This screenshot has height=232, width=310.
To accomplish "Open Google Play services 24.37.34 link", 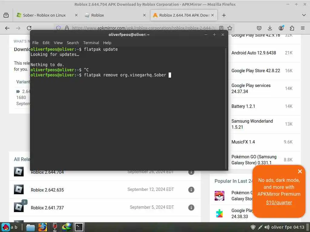I will tap(251, 89).
